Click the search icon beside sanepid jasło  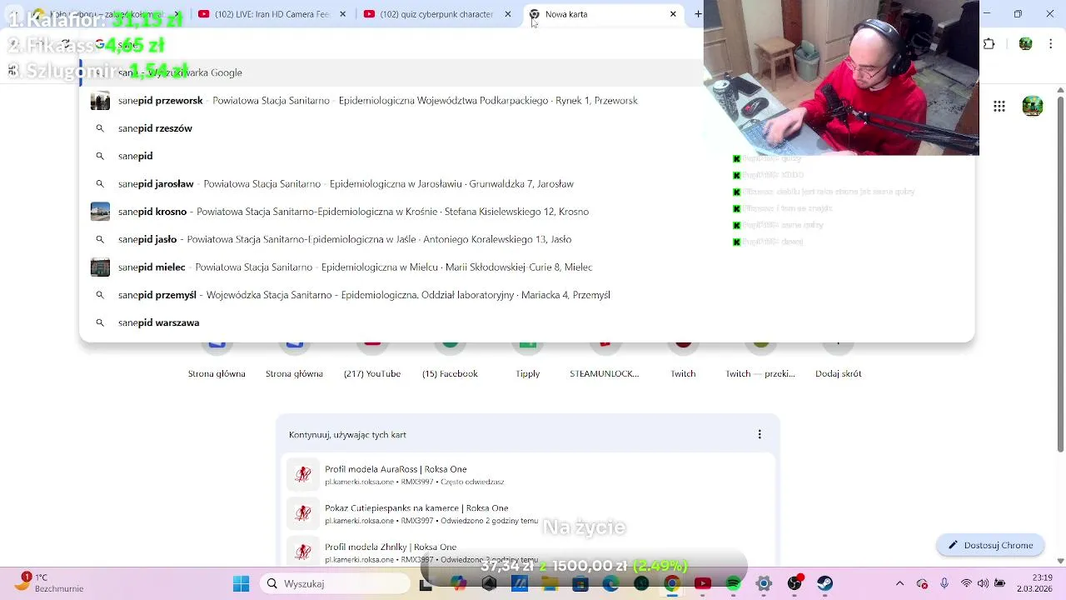pyautogui.click(x=100, y=239)
